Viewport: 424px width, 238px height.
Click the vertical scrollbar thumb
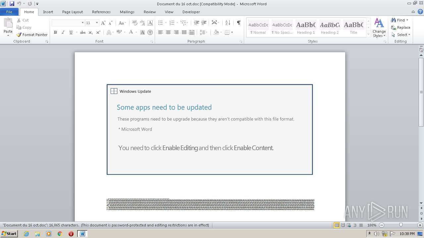tap(421, 92)
